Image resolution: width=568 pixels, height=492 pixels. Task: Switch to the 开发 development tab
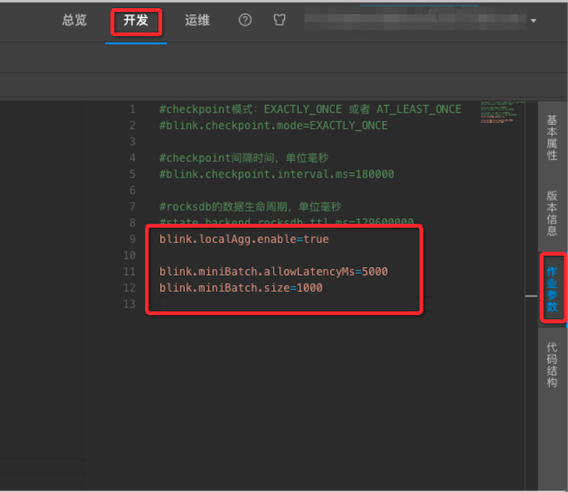tap(136, 20)
